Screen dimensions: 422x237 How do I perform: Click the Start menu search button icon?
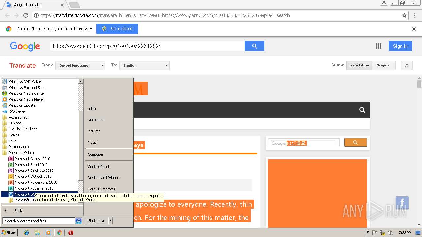pos(78,221)
